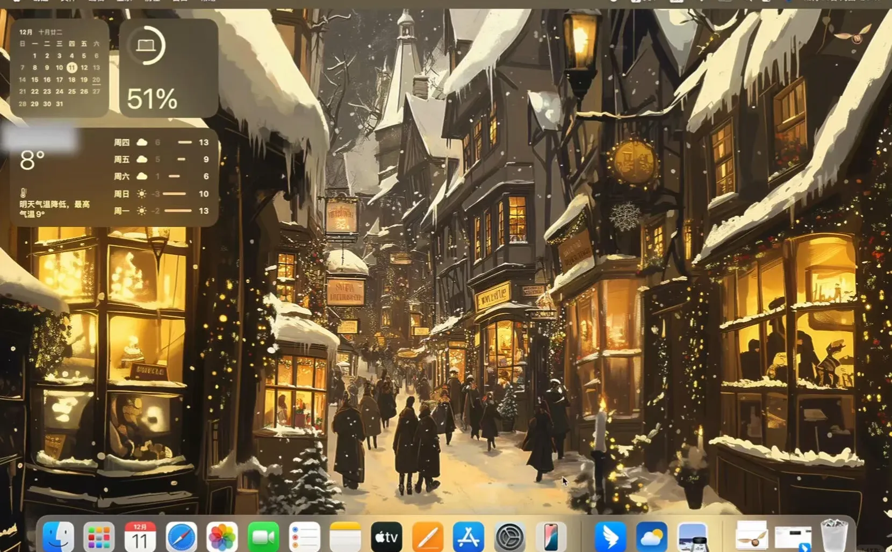Click date 20 in the calendar widget
This screenshot has width=892, height=552.
click(96, 79)
